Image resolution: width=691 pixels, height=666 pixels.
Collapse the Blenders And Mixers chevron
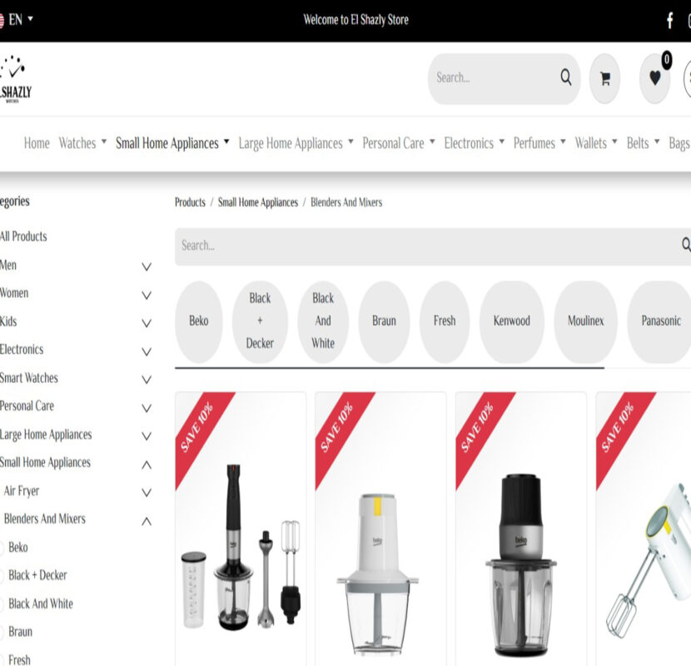[x=147, y=521]
